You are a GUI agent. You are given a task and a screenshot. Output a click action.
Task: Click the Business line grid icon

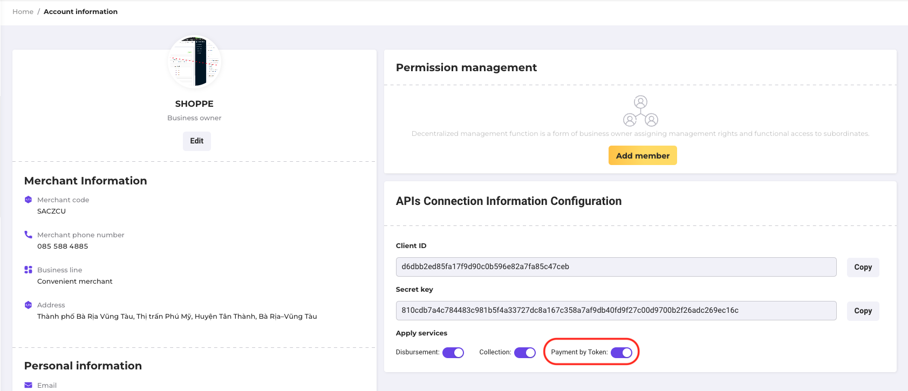(28, 270)
